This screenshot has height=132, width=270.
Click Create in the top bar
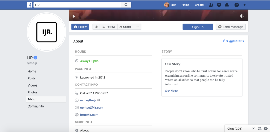click(x=199, y=5)
